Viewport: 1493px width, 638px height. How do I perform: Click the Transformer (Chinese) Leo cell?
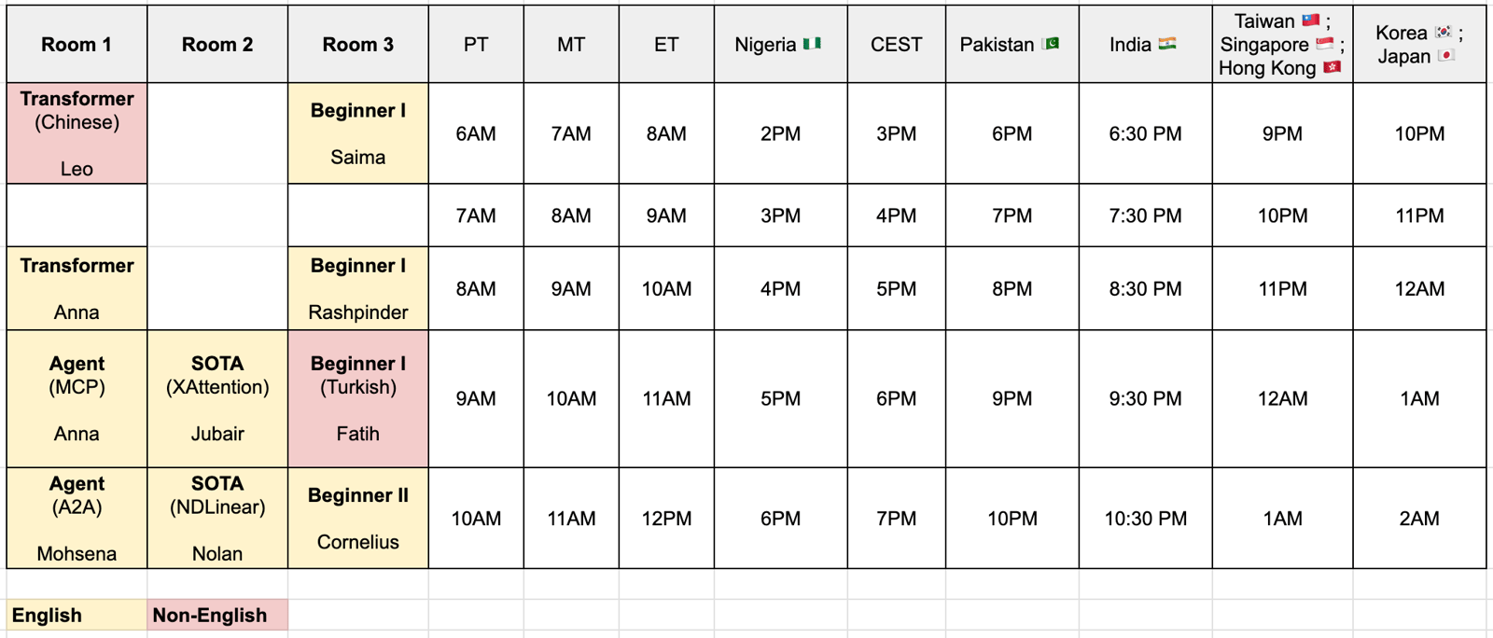coord(77,133)
